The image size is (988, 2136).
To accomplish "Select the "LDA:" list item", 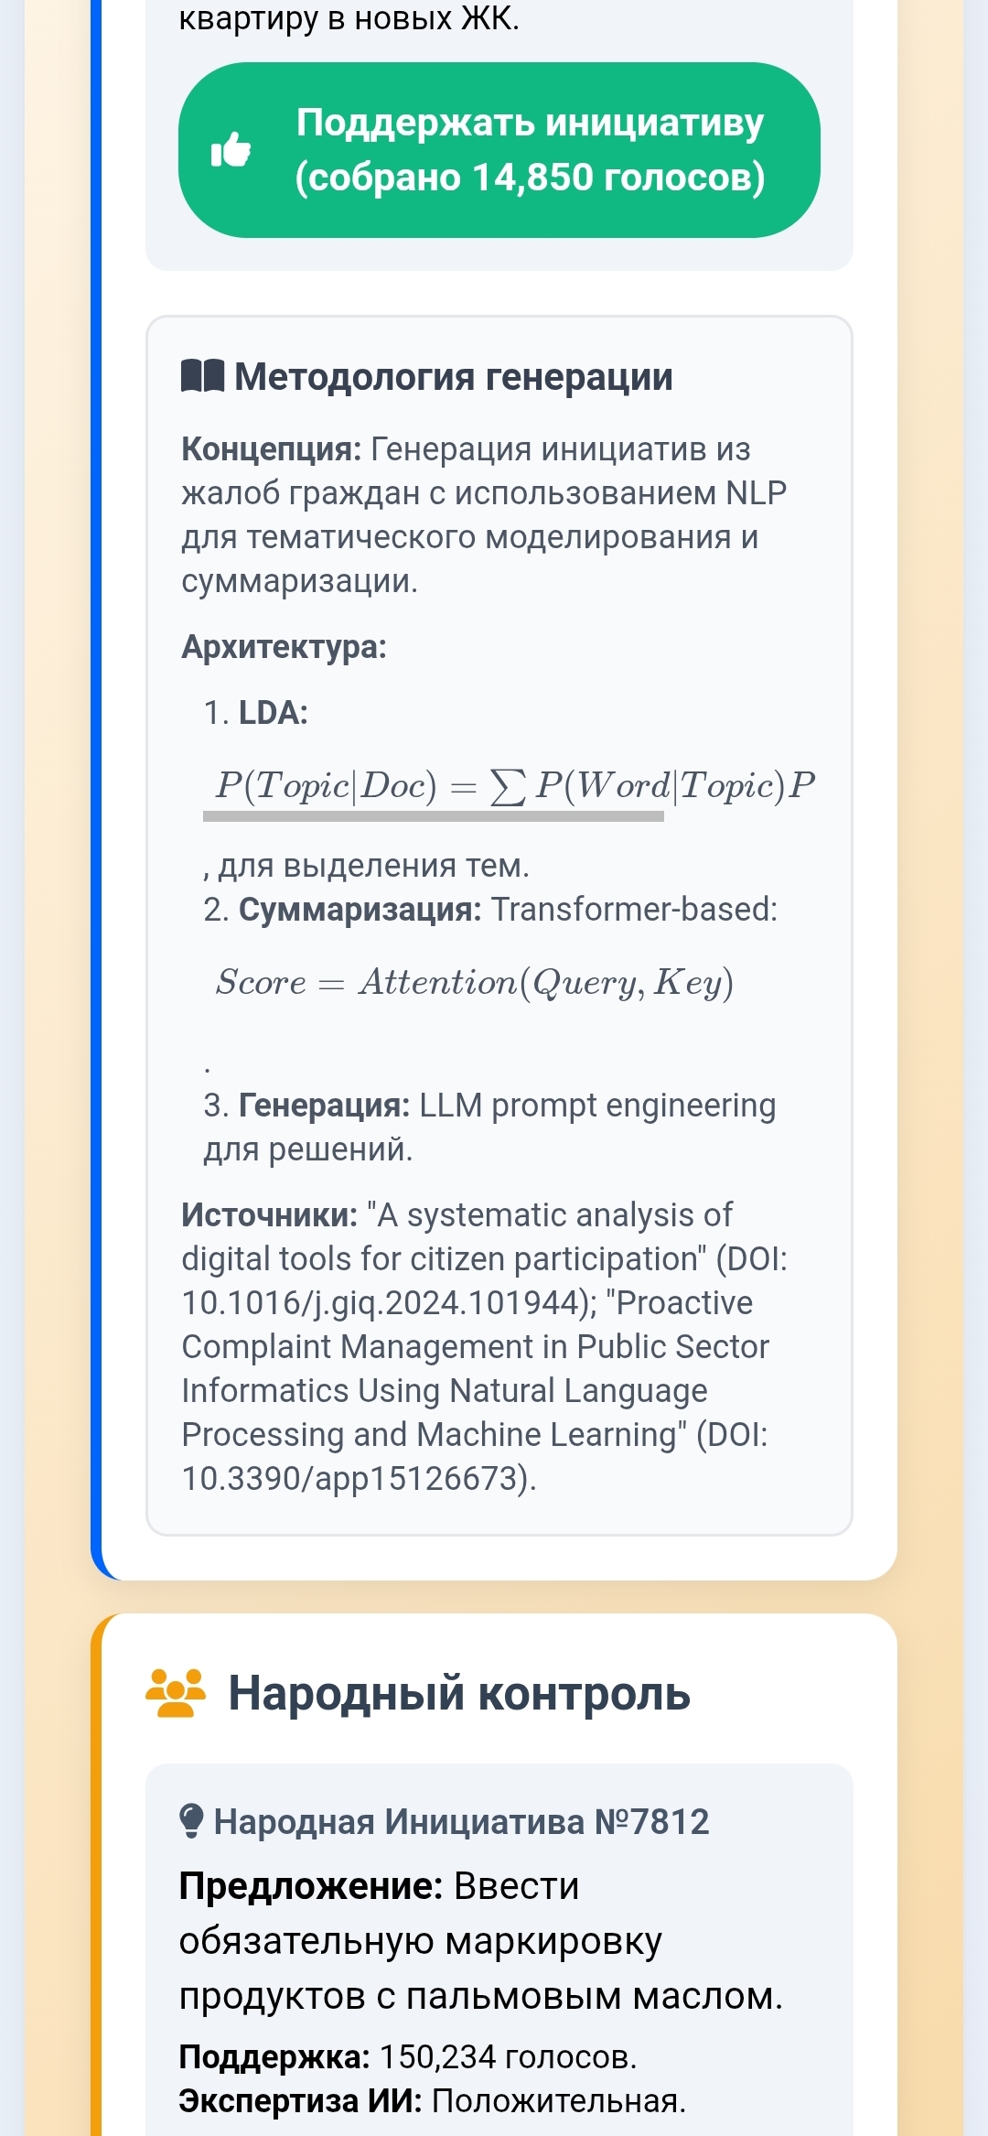I will 273,713.
